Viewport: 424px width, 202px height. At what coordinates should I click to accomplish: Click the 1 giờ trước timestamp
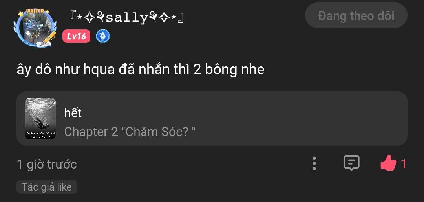(47, 164)
